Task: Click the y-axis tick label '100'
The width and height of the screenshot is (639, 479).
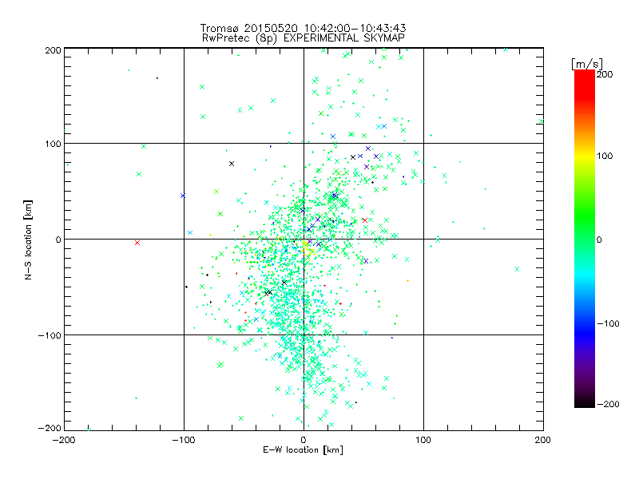Action: (53, 144)
